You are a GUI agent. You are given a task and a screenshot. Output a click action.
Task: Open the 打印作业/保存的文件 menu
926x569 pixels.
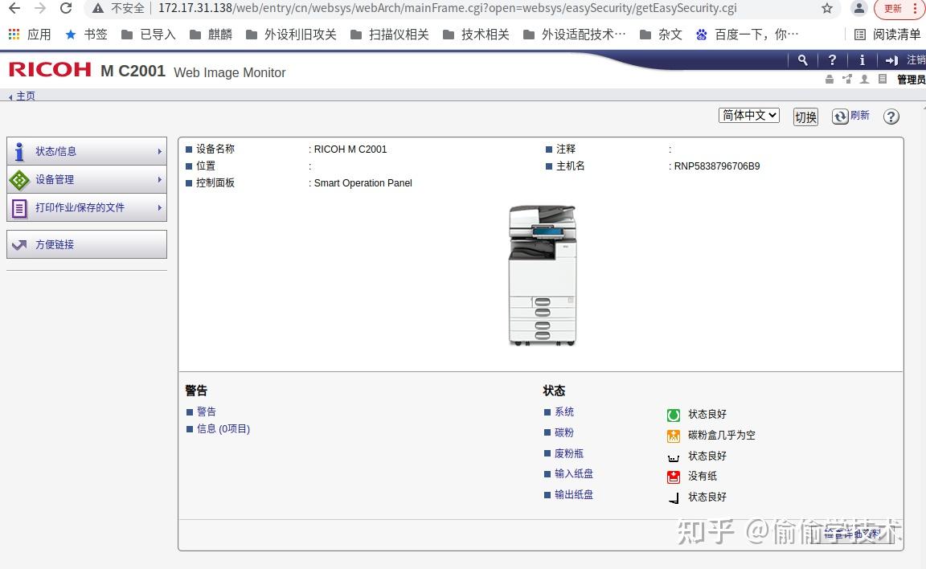[87, 208]
